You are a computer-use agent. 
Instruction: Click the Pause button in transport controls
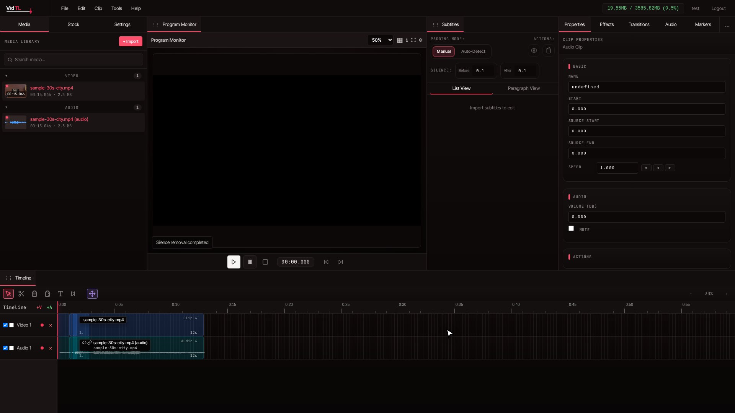point(250,262)
